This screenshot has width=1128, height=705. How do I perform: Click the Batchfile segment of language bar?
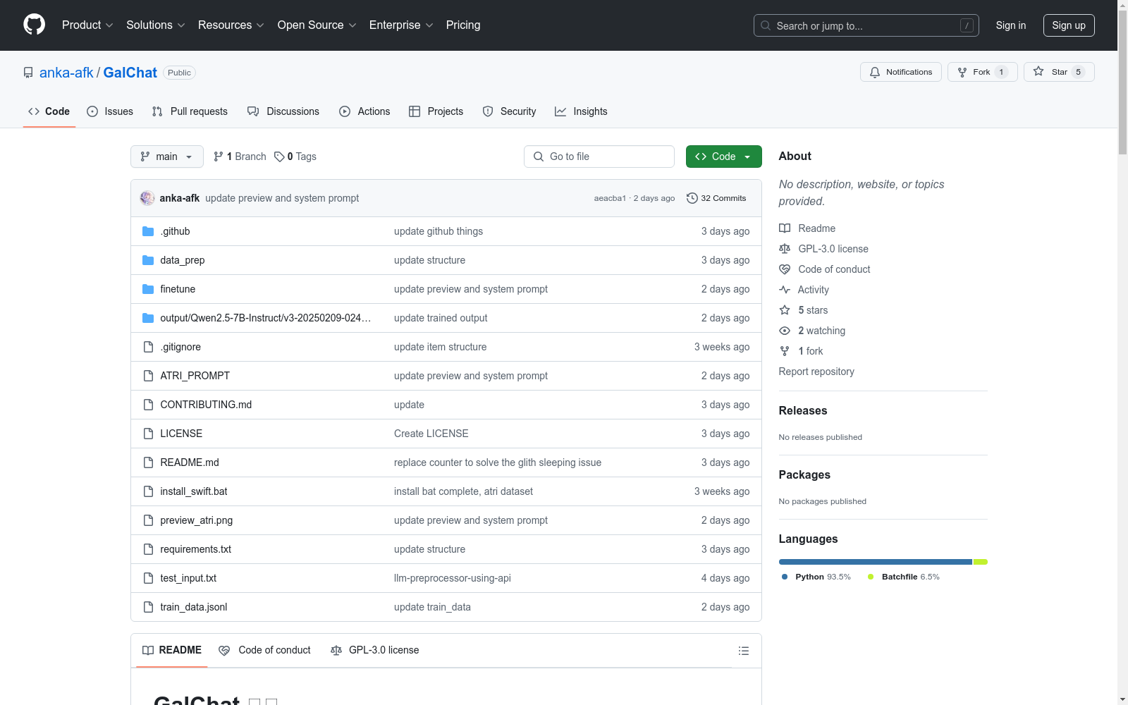pos(981,562)
